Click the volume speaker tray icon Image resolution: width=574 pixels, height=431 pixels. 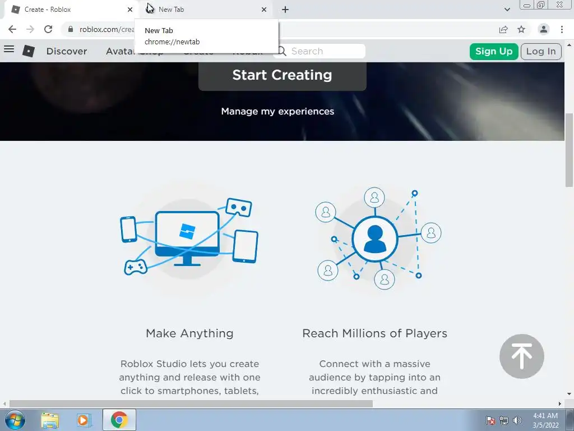point(517,420)
